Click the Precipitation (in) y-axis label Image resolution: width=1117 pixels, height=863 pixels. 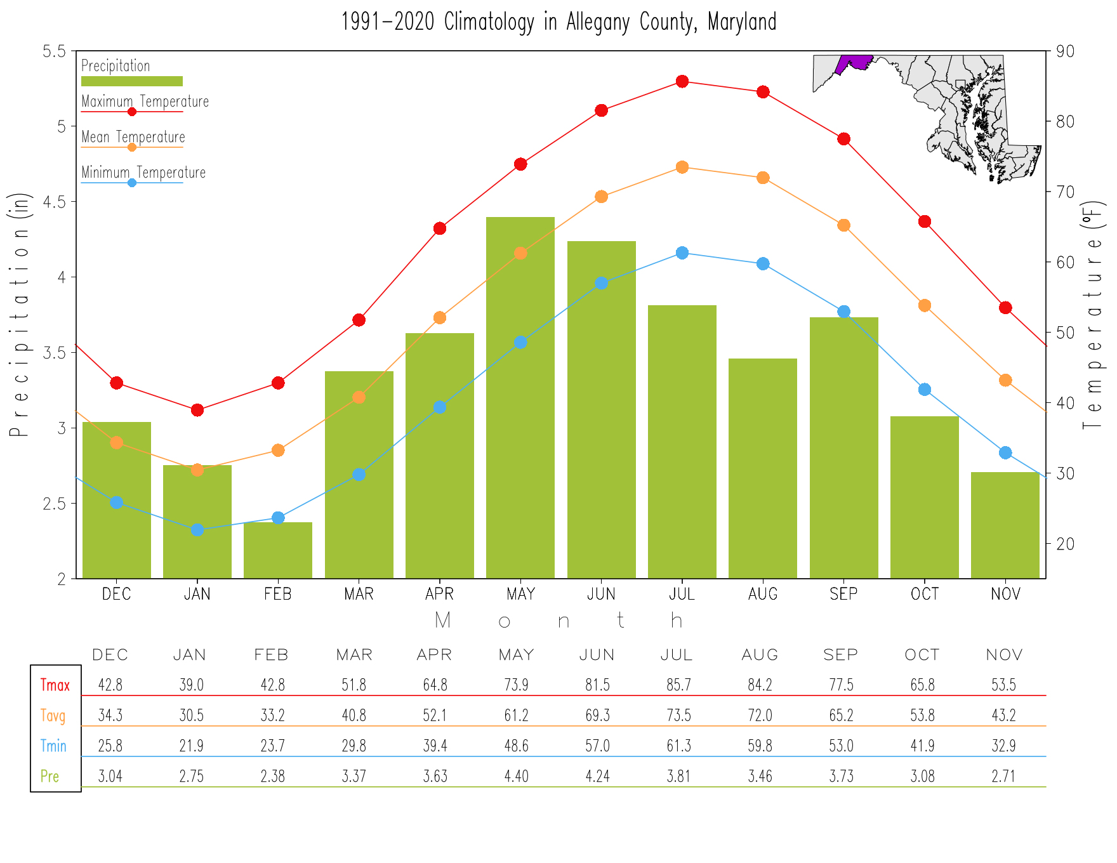click(x=20, y=315)
